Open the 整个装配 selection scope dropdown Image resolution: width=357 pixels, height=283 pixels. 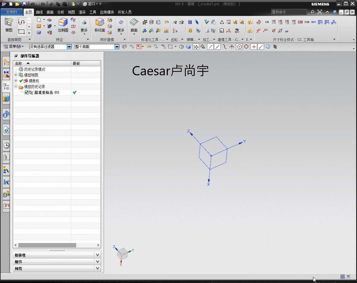coord(117,47)
